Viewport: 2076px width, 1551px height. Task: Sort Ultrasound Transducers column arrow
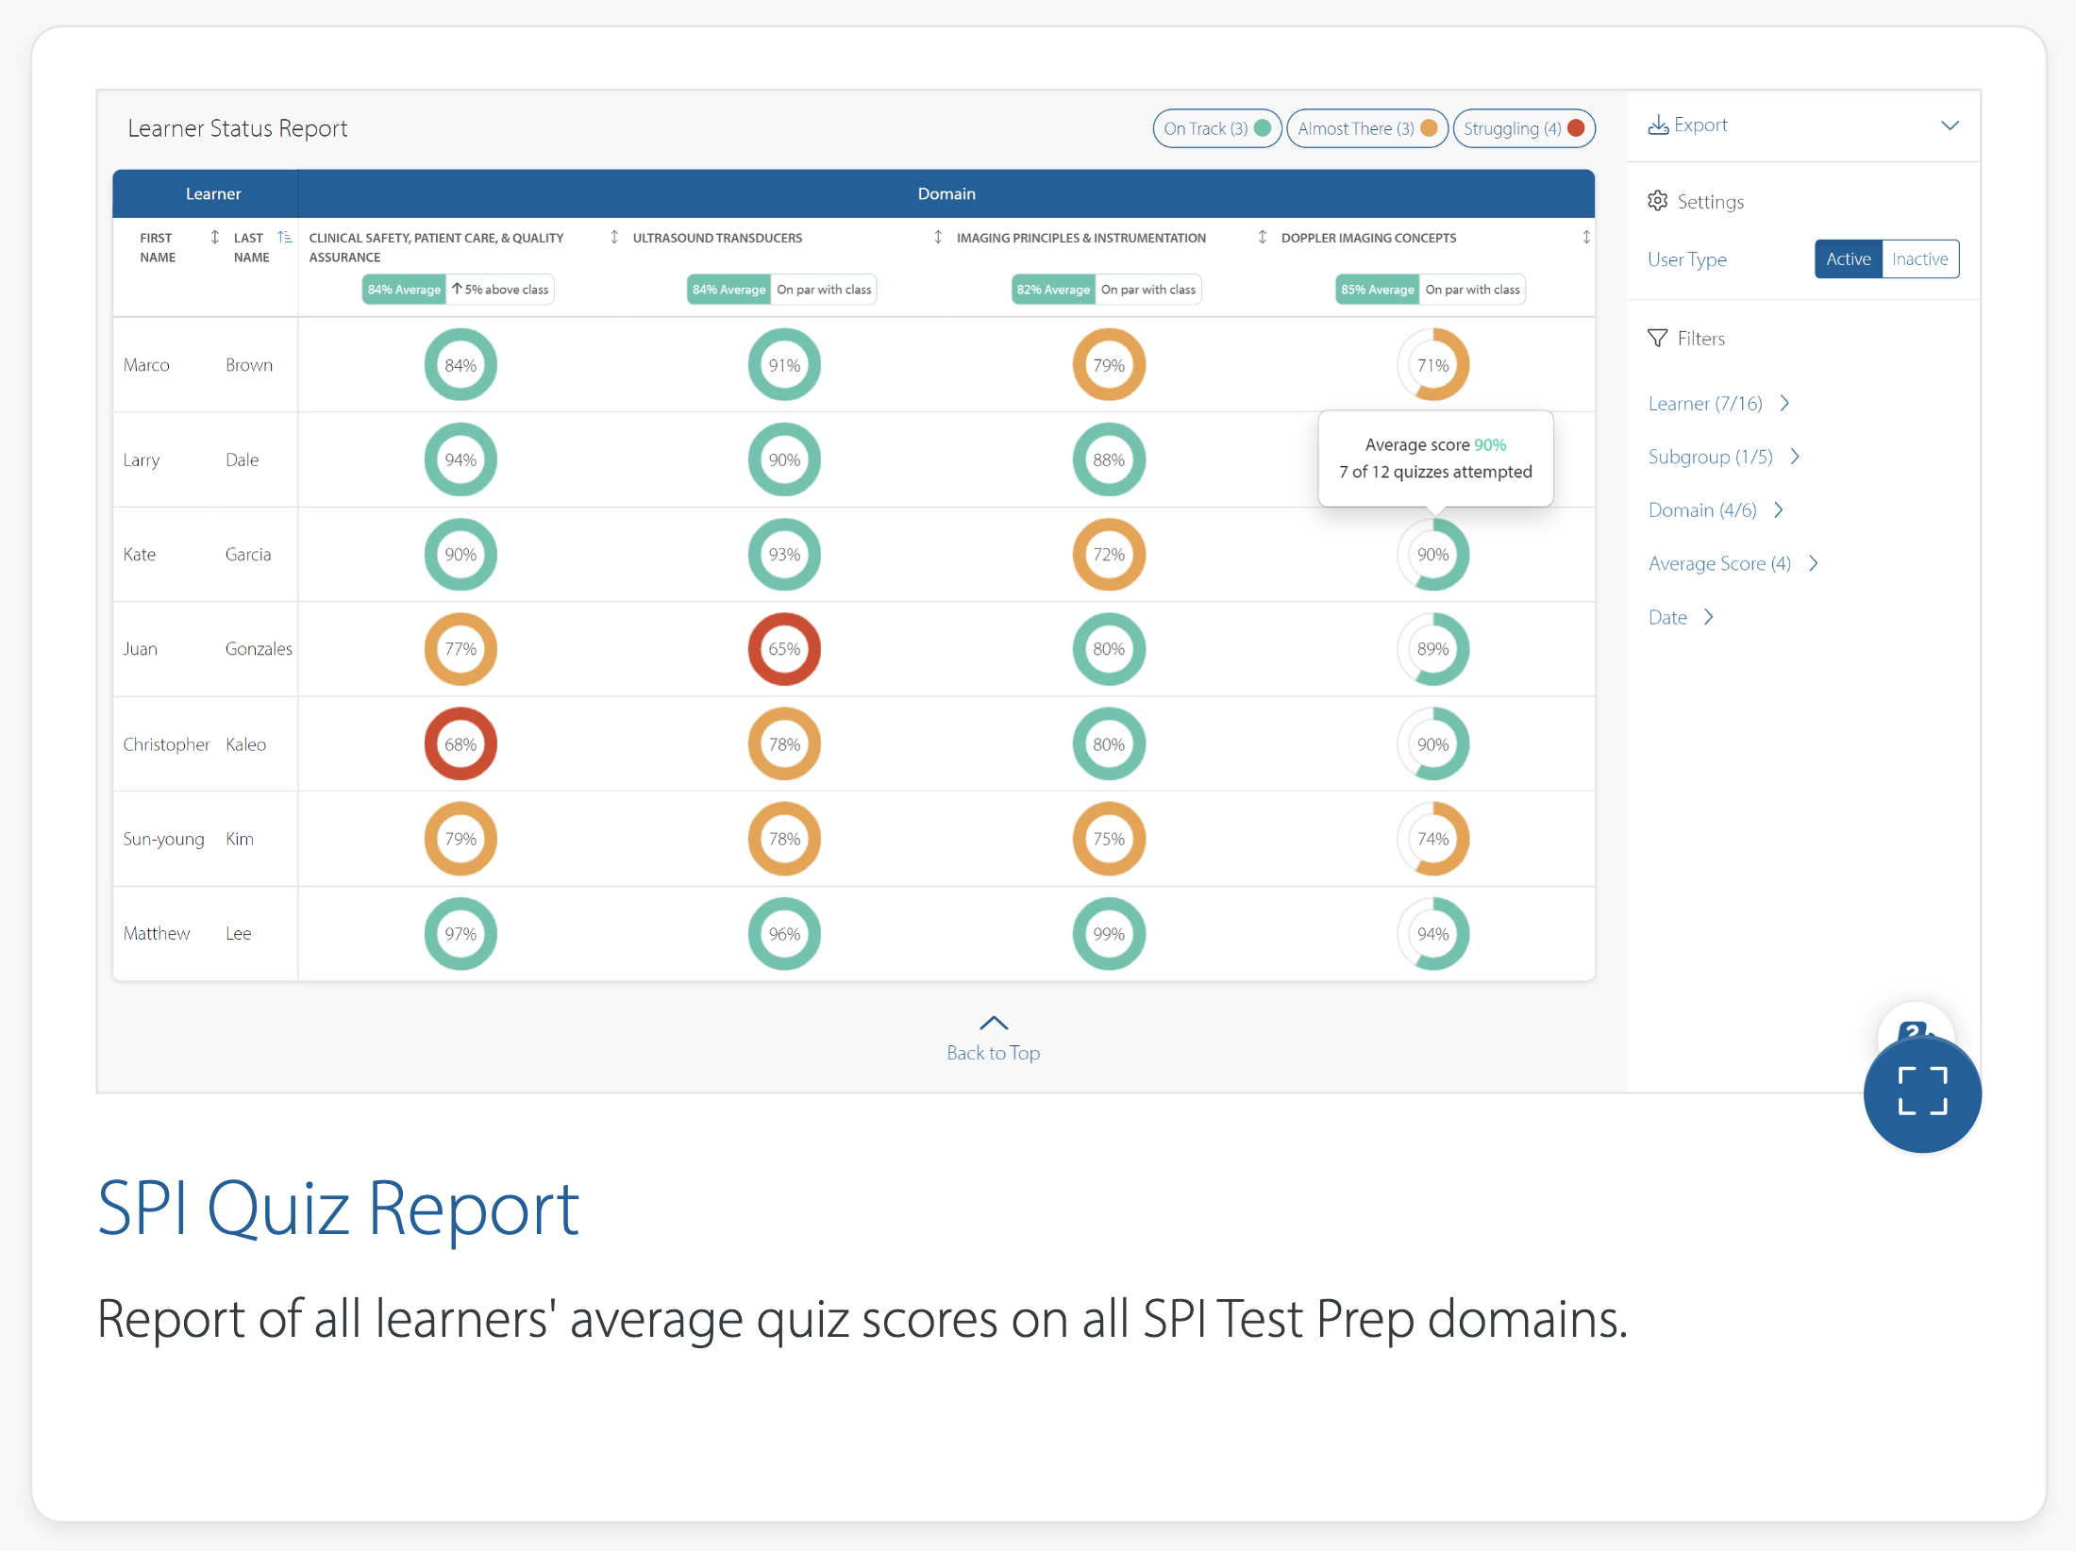pos(938,238)
